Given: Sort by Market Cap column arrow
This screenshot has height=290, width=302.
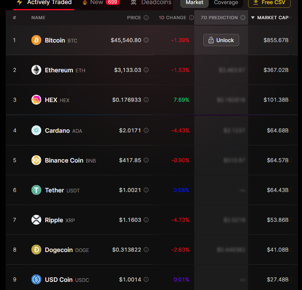Looking at the screenshot, I should tap(253, 18).
